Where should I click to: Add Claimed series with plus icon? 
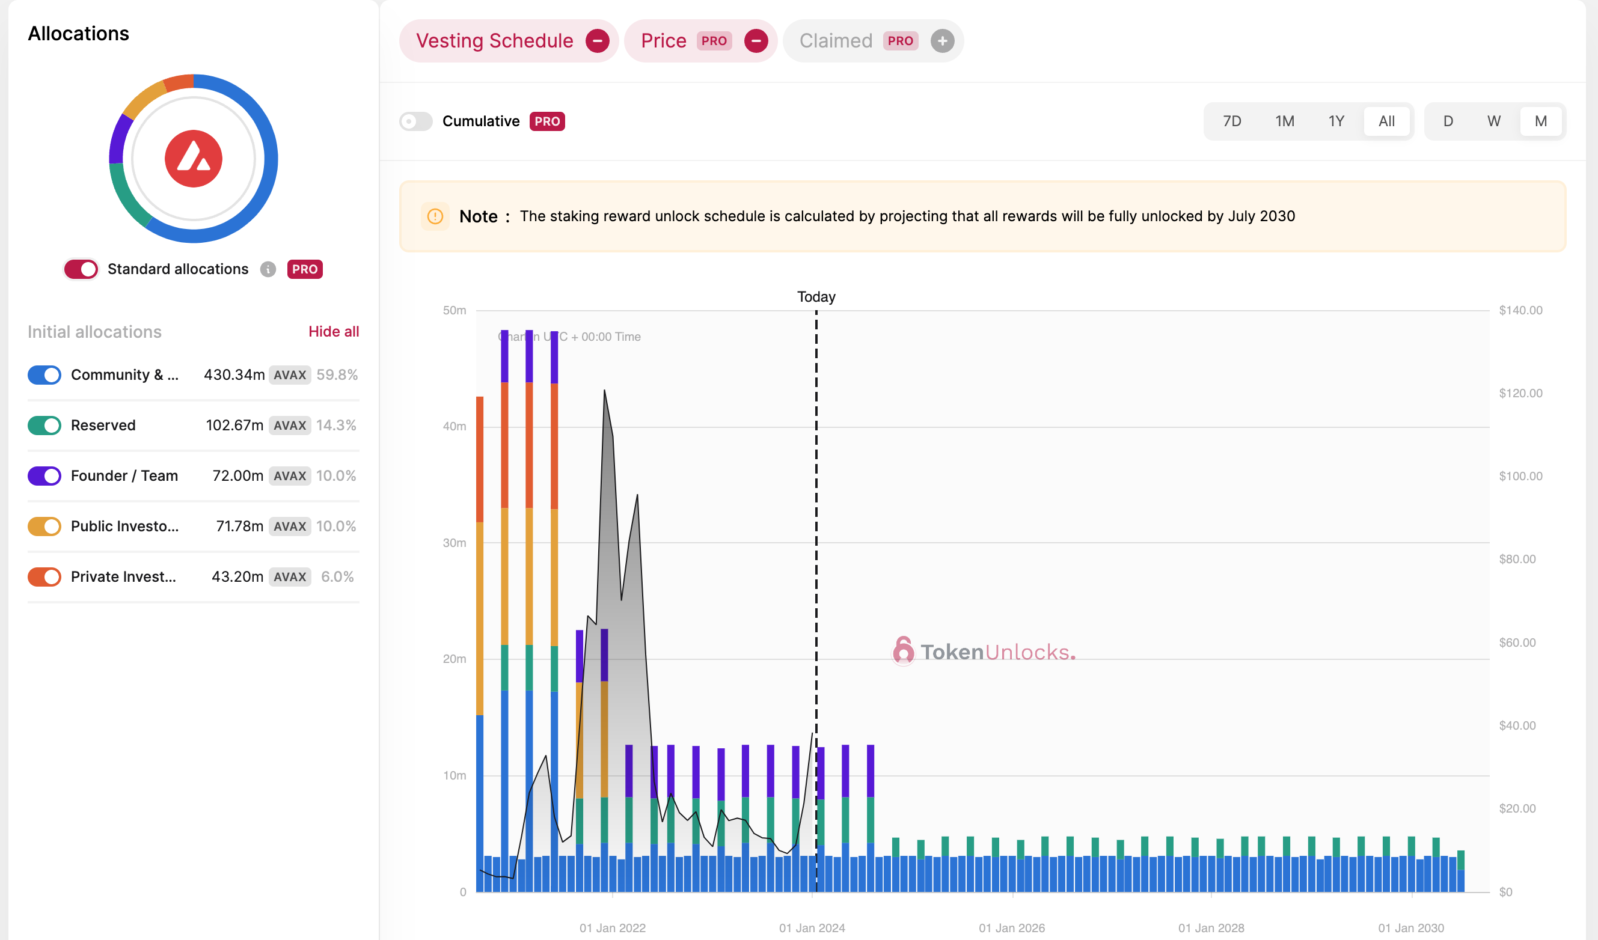(x=941, y=41)
